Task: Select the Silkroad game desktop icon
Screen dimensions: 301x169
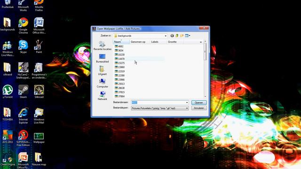Action: point(39,92)
